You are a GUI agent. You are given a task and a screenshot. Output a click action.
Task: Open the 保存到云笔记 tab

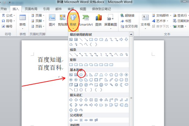pyautogui.click(x=101, y=9)
